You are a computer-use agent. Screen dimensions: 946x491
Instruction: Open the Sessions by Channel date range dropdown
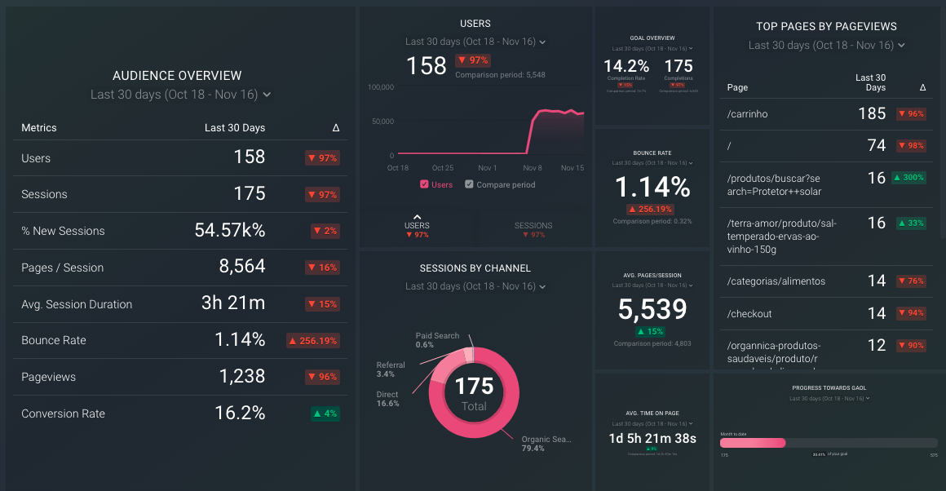[x=475, y=286]
